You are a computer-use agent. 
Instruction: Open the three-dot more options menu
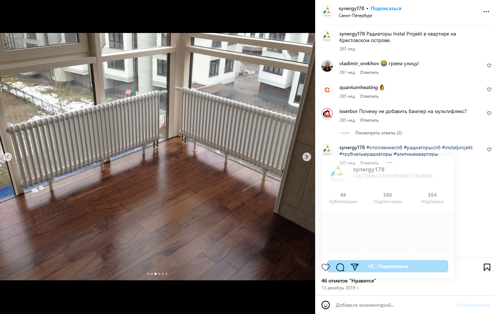(486, 12)
